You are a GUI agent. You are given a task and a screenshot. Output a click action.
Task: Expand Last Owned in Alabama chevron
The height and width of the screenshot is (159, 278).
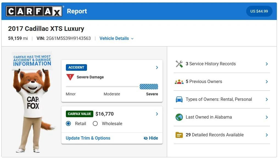[x=267, y=117]
